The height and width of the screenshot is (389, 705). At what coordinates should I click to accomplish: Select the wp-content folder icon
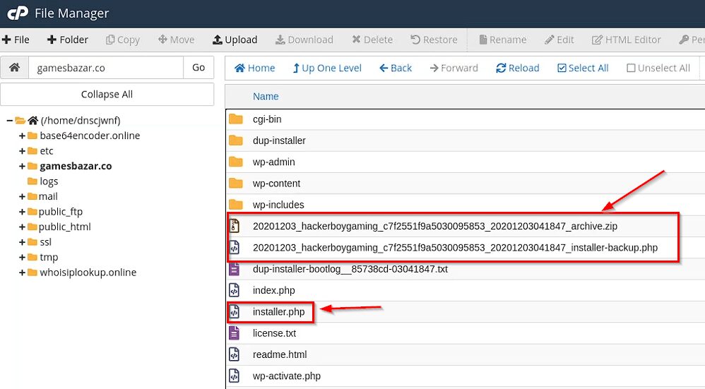[236, 184]
